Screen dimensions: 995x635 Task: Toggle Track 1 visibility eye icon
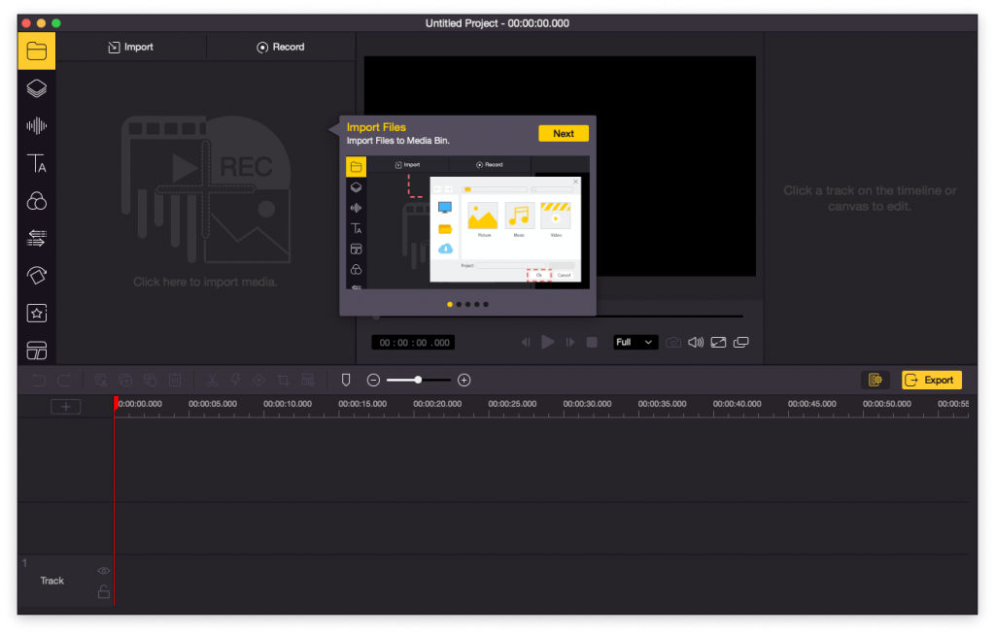pyautogui.click(x=103, y=571)
